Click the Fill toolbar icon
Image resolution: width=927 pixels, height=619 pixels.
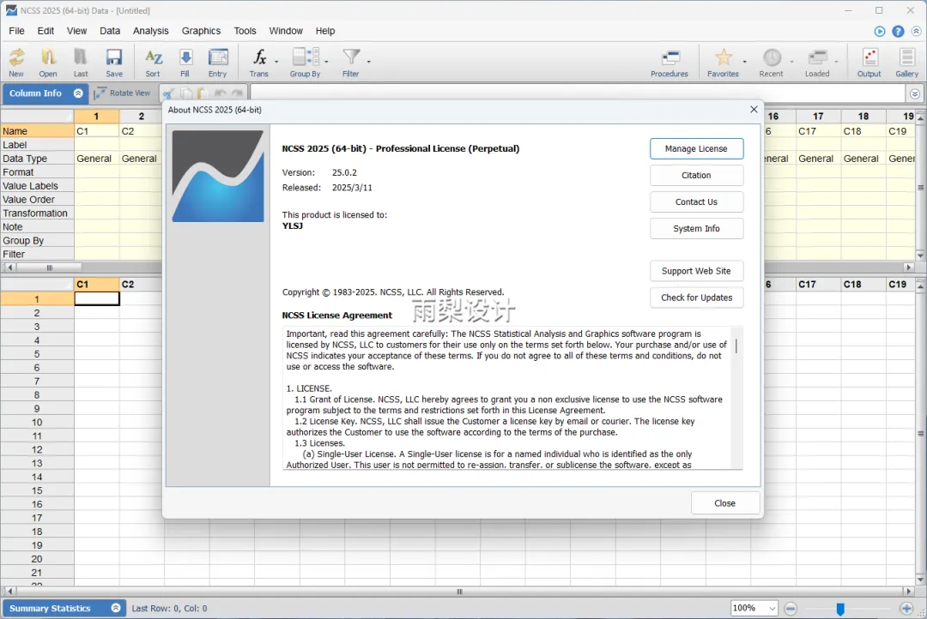(x=185, y=62)
